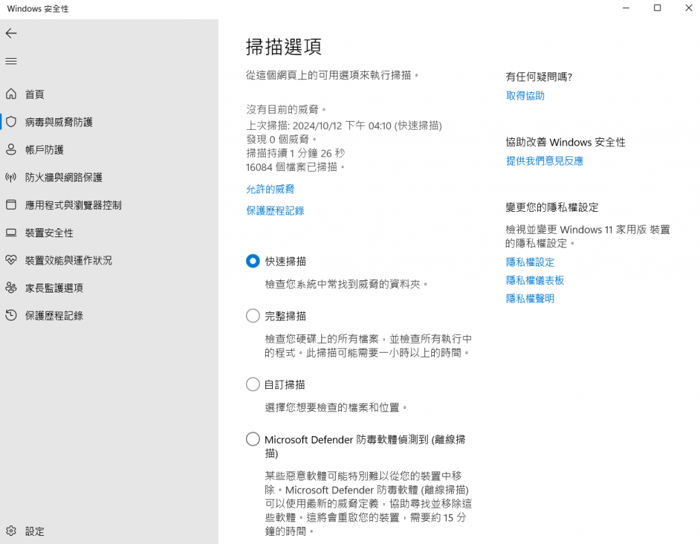Open the 允許的威脅 link
This screenshot has height=544, width=700.
(270, 189)
